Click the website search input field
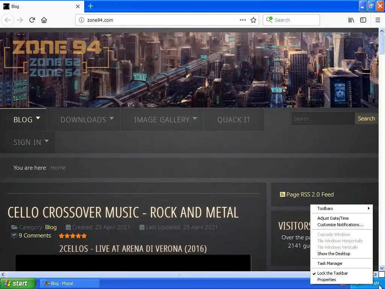The width and height of the screenshot is (385, 289). [323, 119]
